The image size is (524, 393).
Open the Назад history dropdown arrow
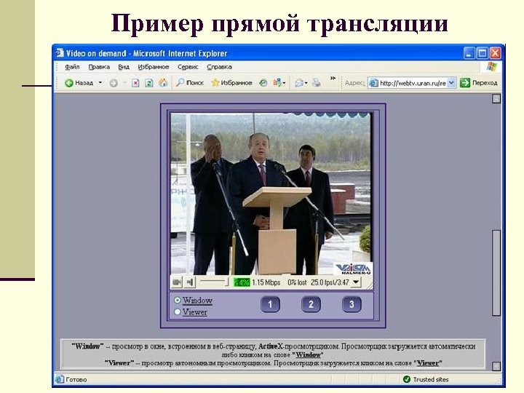point(100,82)
